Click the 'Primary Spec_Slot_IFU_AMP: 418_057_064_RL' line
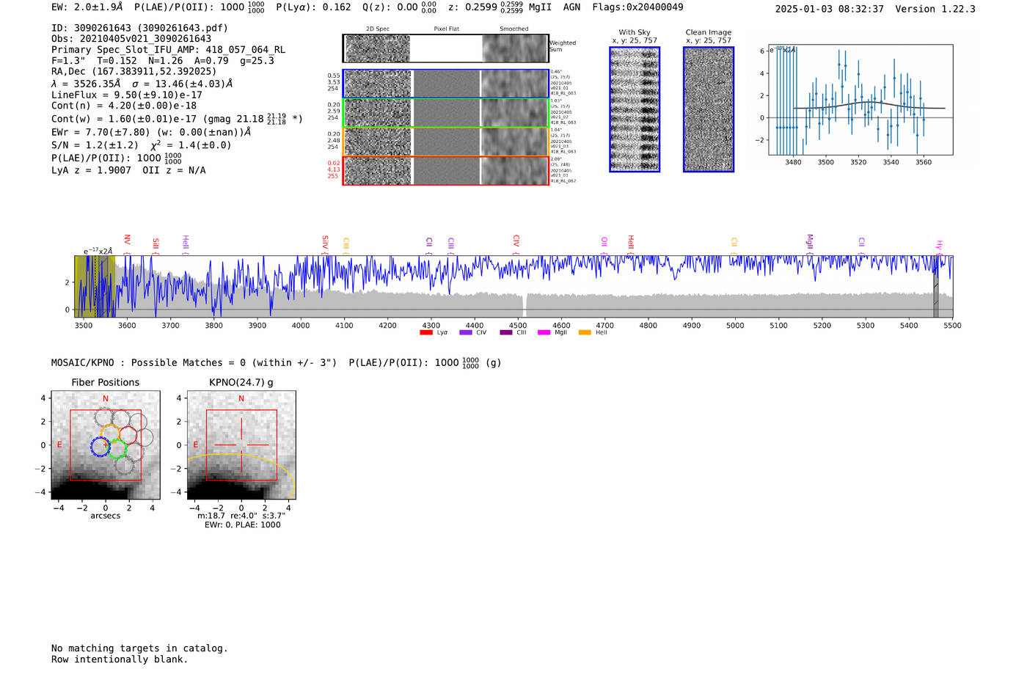Image resolution: width=1027 pixels, height=699 pixels. (x=169, y=50)
